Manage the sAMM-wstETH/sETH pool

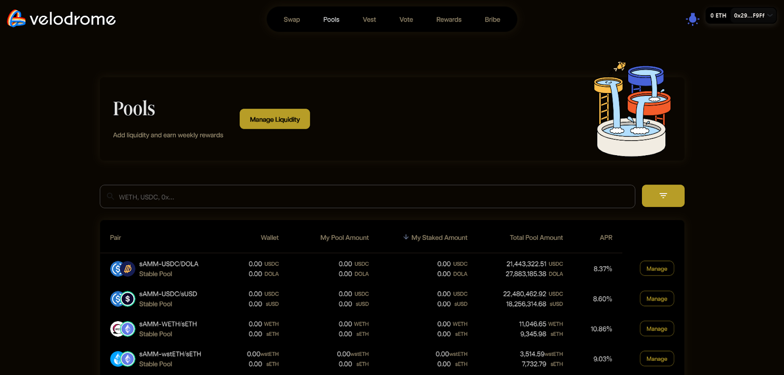coord(657,359)
